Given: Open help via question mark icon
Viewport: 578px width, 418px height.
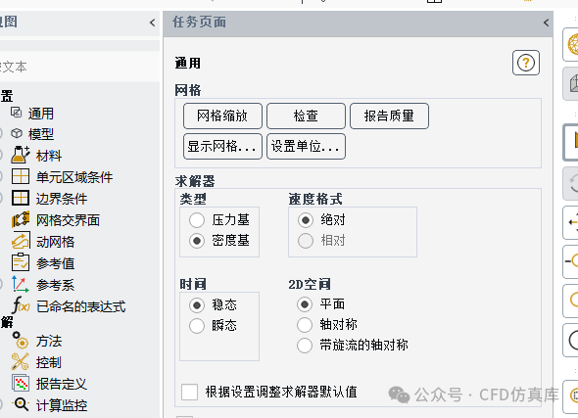Looking at the screenshot, I should coord(526,63).
